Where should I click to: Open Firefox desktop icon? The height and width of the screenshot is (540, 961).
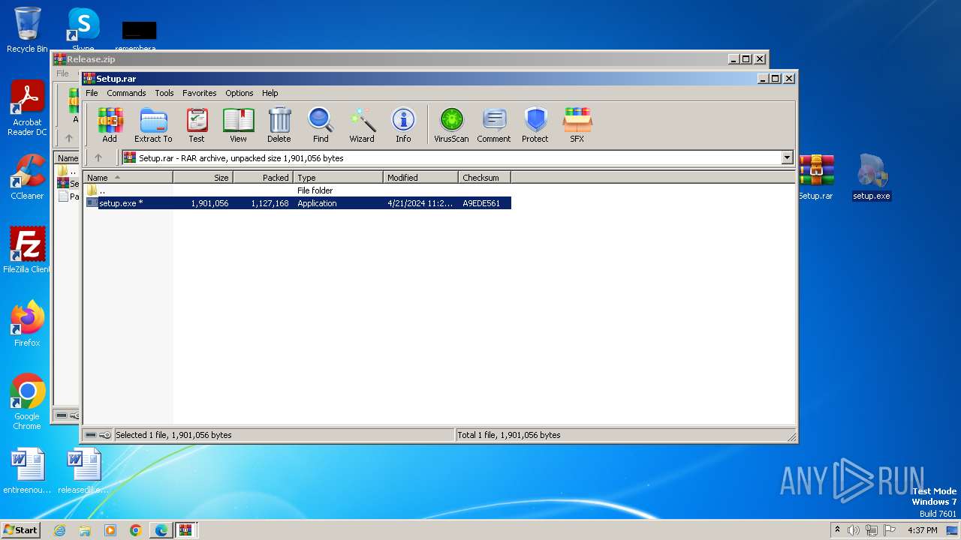tap(27, 323)
